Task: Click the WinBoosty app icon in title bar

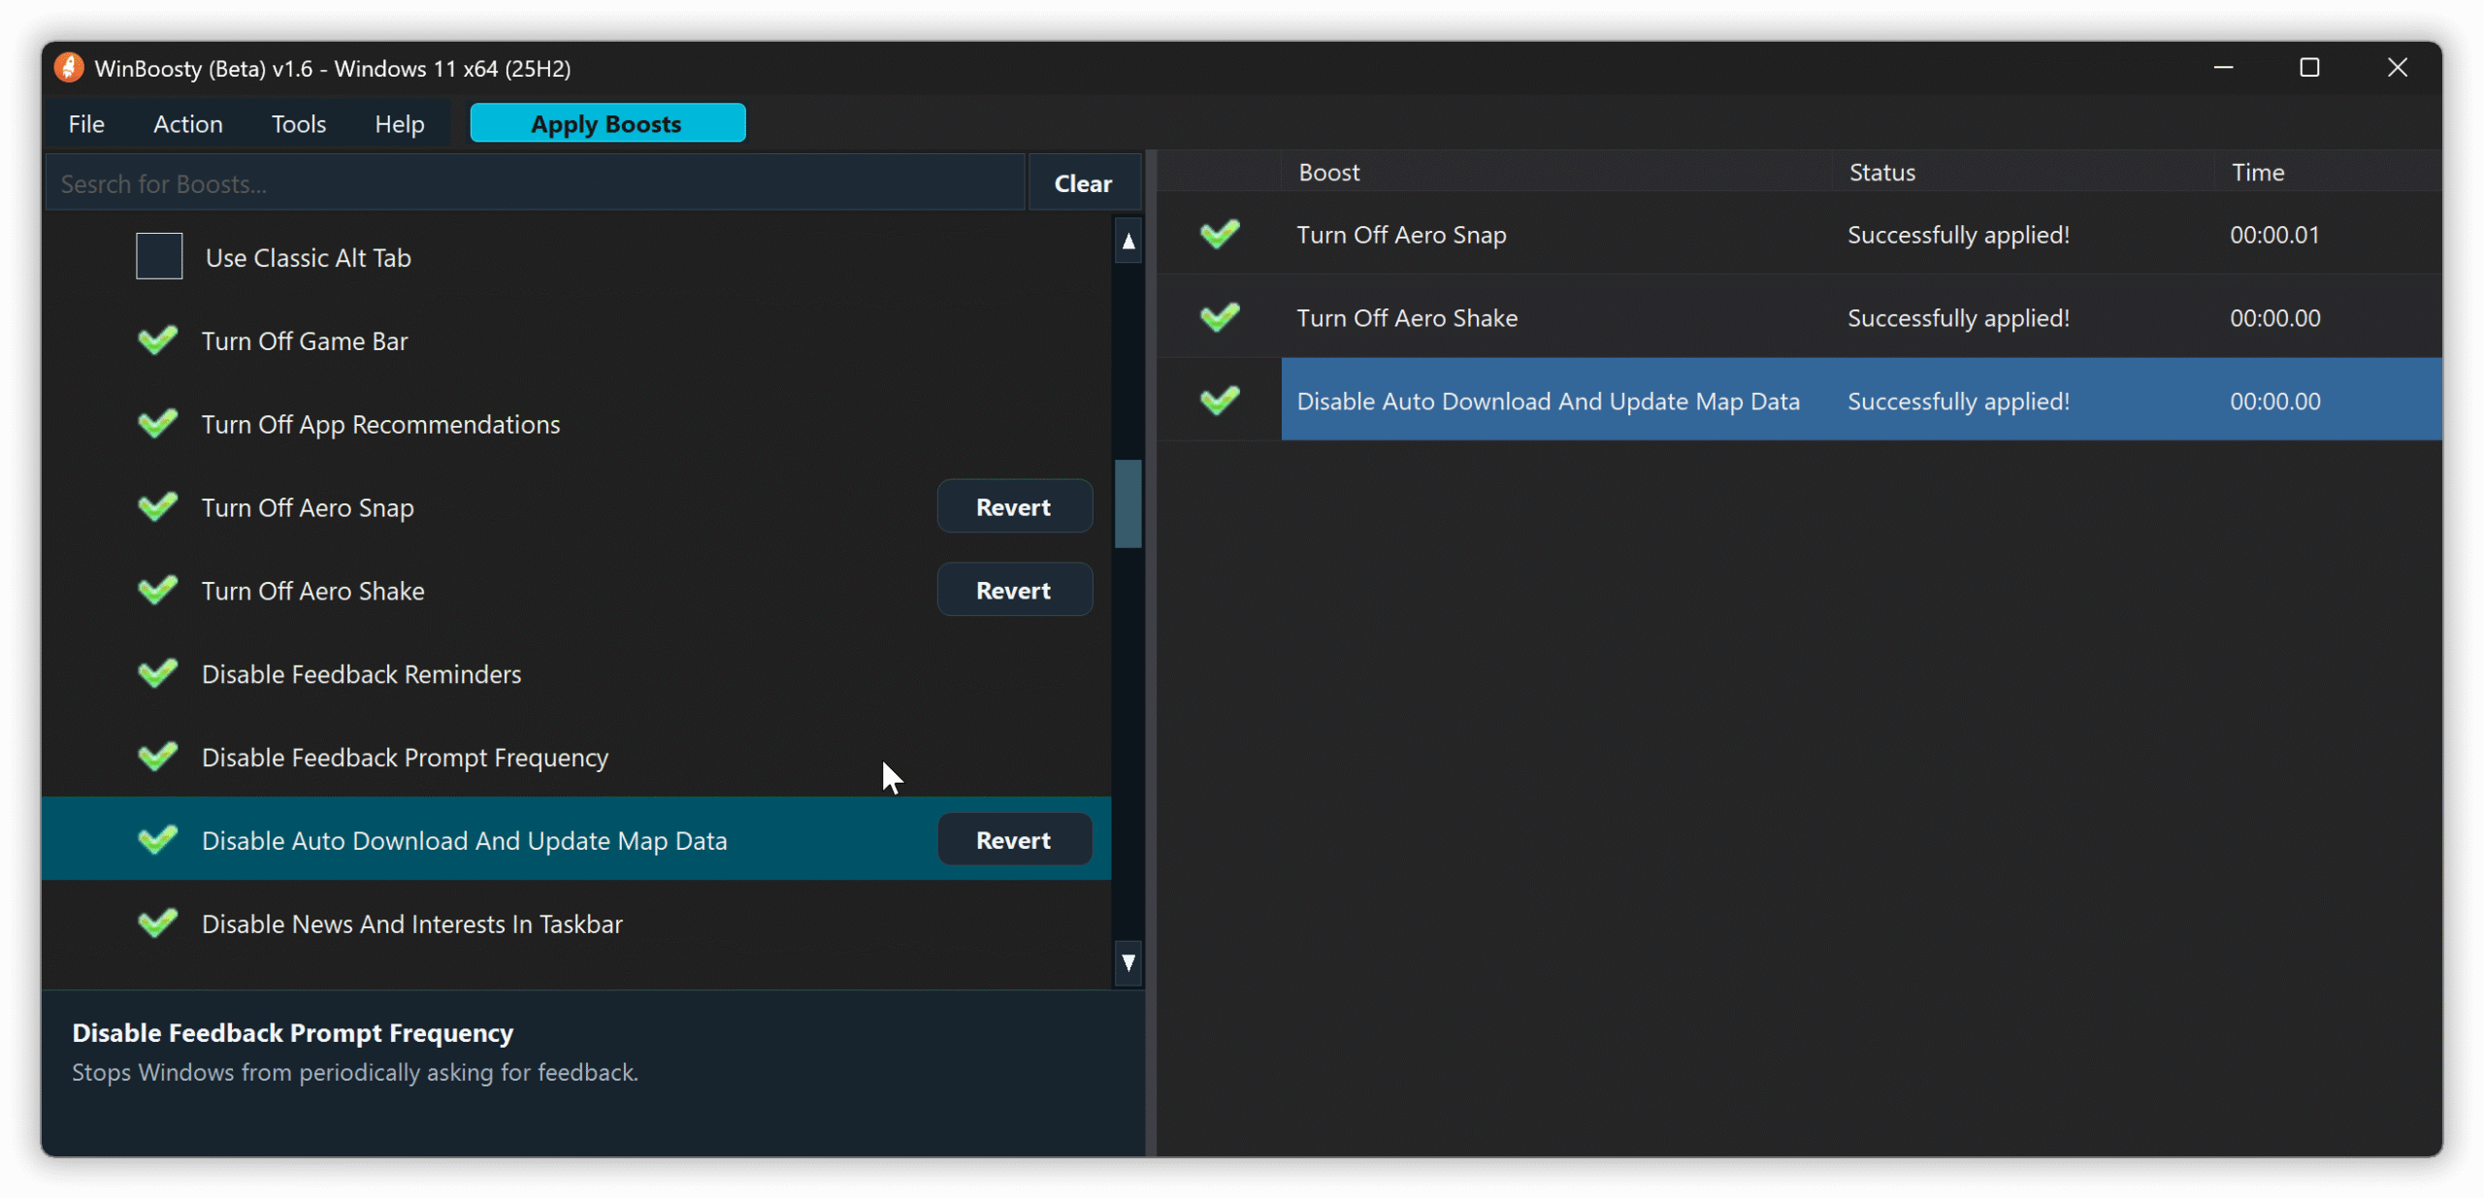Action: [69, 68]
